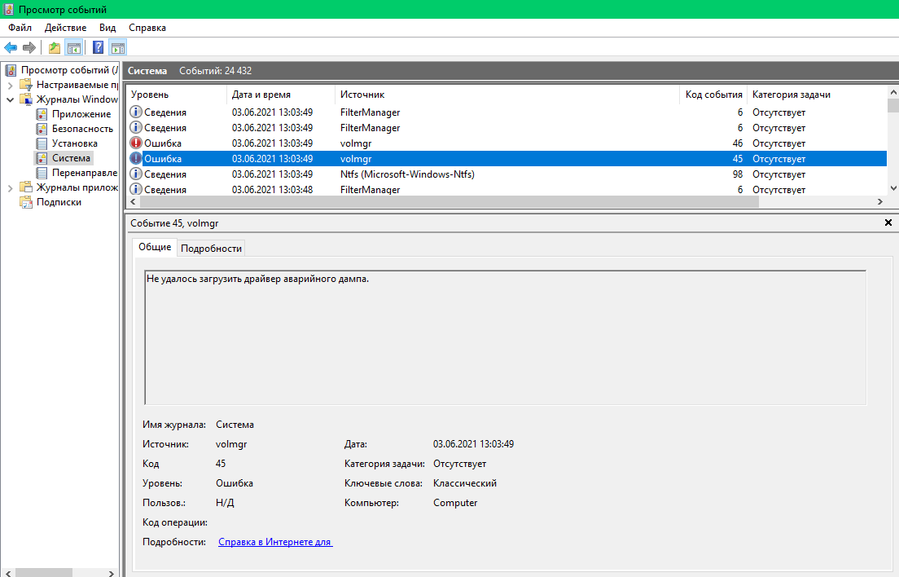Image resolution: width=899 pixels, height=577 pixels.
Task: Open the Действие menu
Action: click(65, 28)
